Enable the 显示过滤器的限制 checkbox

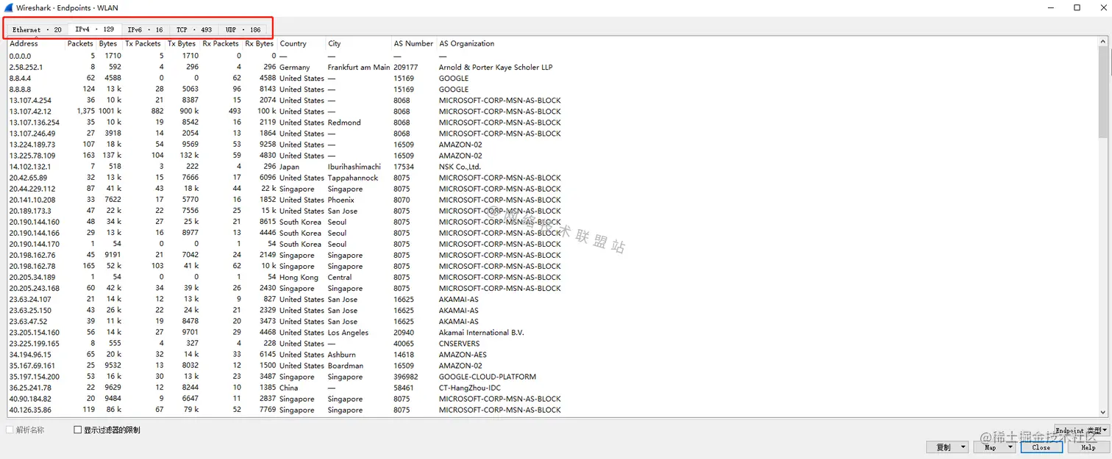pyautogui.click(x=78, y=430)
